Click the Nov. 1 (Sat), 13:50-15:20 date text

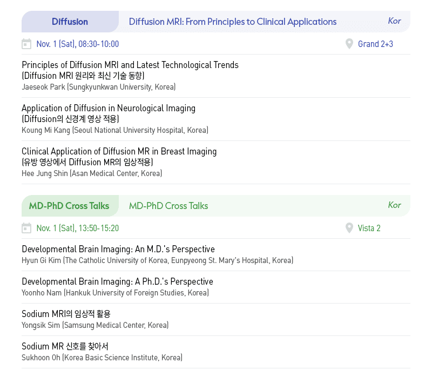pyautogui.click(x=78, y=228)
